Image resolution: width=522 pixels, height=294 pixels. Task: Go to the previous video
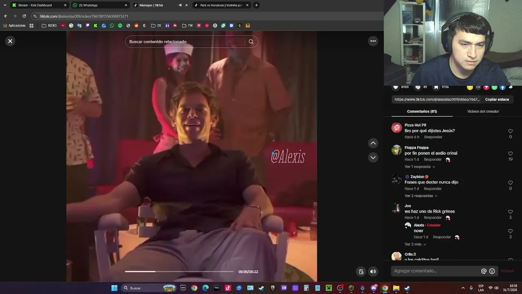[x=373, y=143]
